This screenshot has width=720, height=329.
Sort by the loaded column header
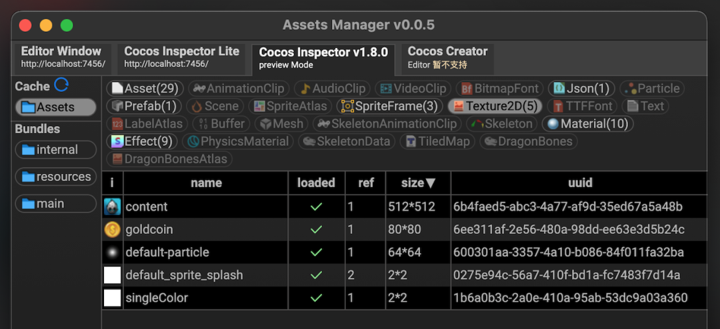[317, 183]
